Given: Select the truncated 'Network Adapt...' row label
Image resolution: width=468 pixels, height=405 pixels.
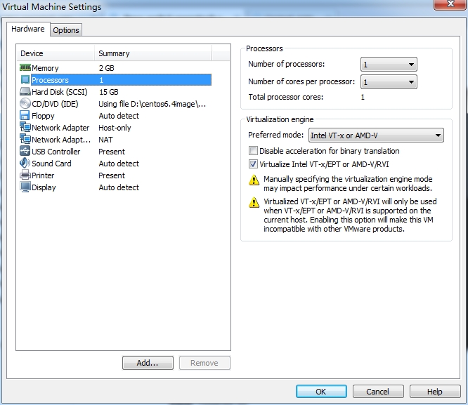Looking at the screenshot, I should tap(61, 140).
